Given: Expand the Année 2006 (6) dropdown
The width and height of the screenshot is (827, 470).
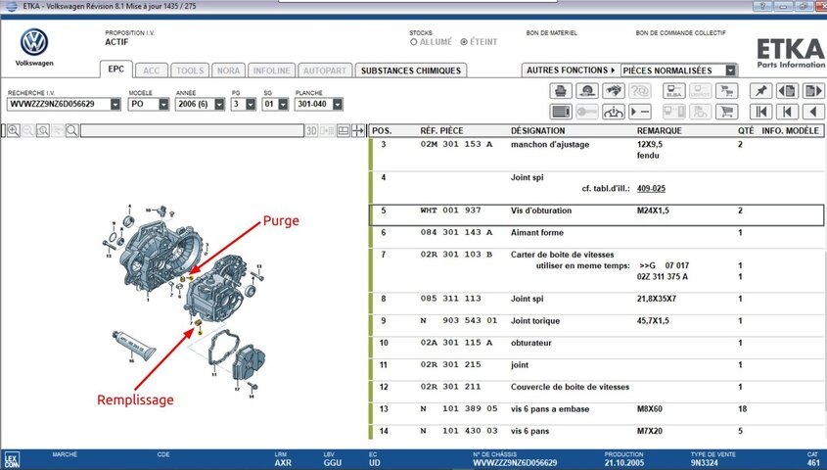Looking at the screenshot, I should [219, 105].
